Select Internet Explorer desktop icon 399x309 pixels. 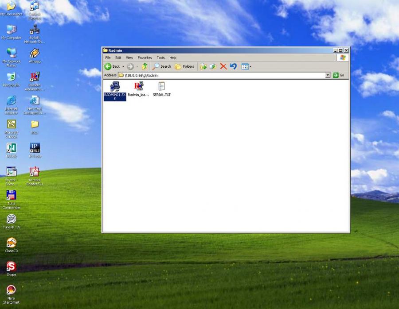(12, 105)
